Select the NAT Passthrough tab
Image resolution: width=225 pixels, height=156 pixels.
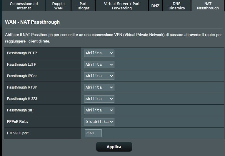tap(208, 6)
